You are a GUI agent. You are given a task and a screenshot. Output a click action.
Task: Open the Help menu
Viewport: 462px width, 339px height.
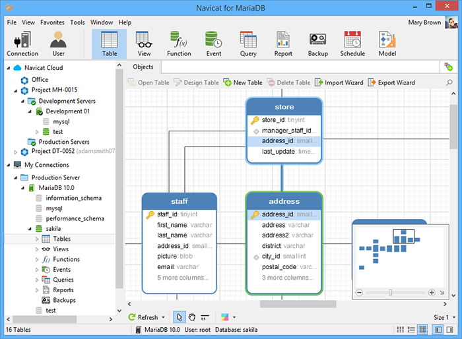(125, 22)
